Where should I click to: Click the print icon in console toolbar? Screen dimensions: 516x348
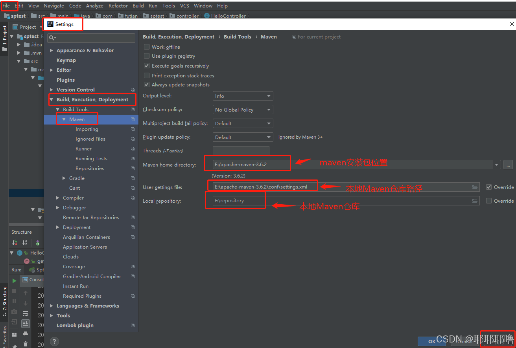coord(26,334)
